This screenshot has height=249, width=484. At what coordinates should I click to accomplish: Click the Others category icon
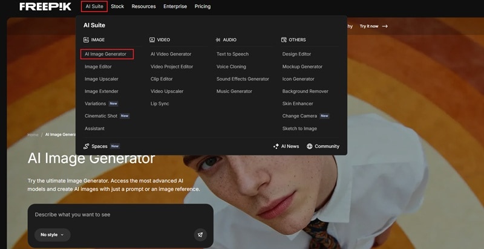(284, 40)
